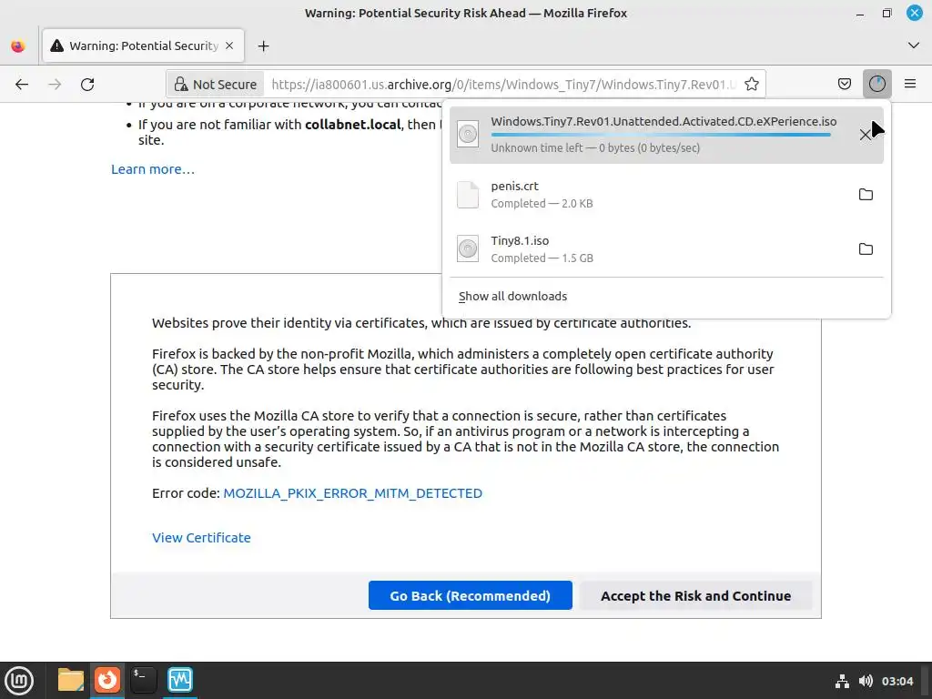Click Show all downloads

pos(513,296)
